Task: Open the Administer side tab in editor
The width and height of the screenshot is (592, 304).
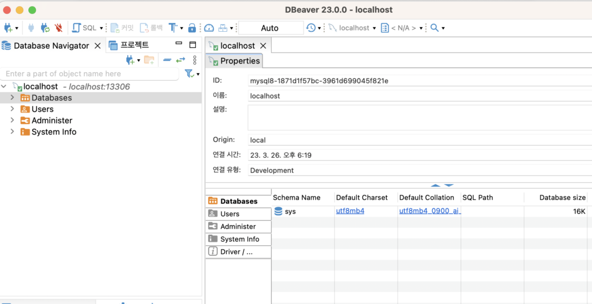Action: [x=238, y=226]
